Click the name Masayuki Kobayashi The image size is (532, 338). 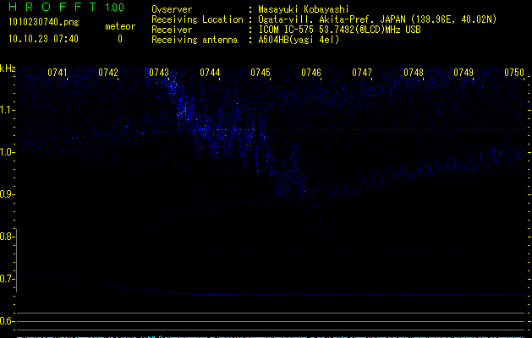coord(304,9)
